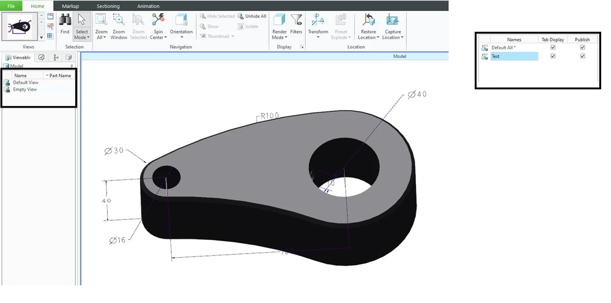Viewport: 611px width, 303px height.
Task: Collapse the Model section chevrons
Action: click(x=72, y=66)
